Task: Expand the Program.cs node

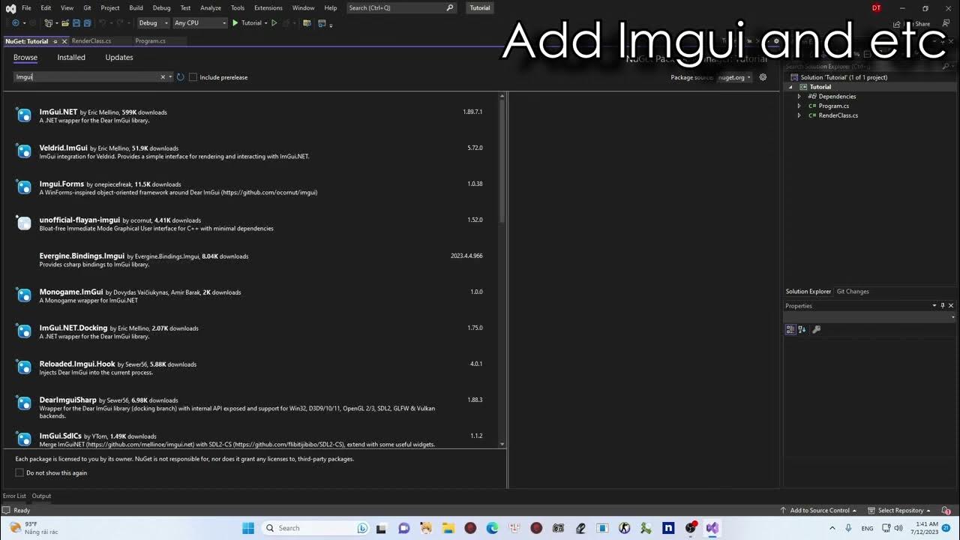Action: 799,106
